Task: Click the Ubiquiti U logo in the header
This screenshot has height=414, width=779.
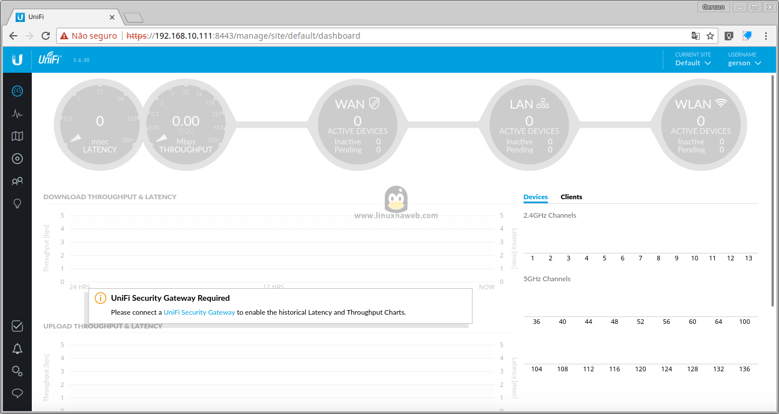Action: tap(17, 59)
